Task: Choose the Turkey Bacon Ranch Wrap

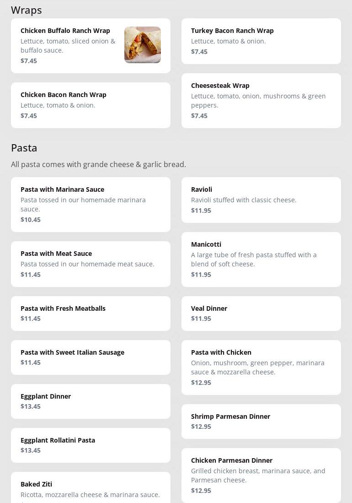Action: coord(261,41)
